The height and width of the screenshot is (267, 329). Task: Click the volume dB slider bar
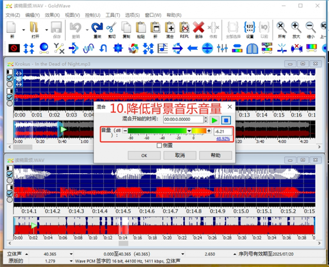pos(167,131)
